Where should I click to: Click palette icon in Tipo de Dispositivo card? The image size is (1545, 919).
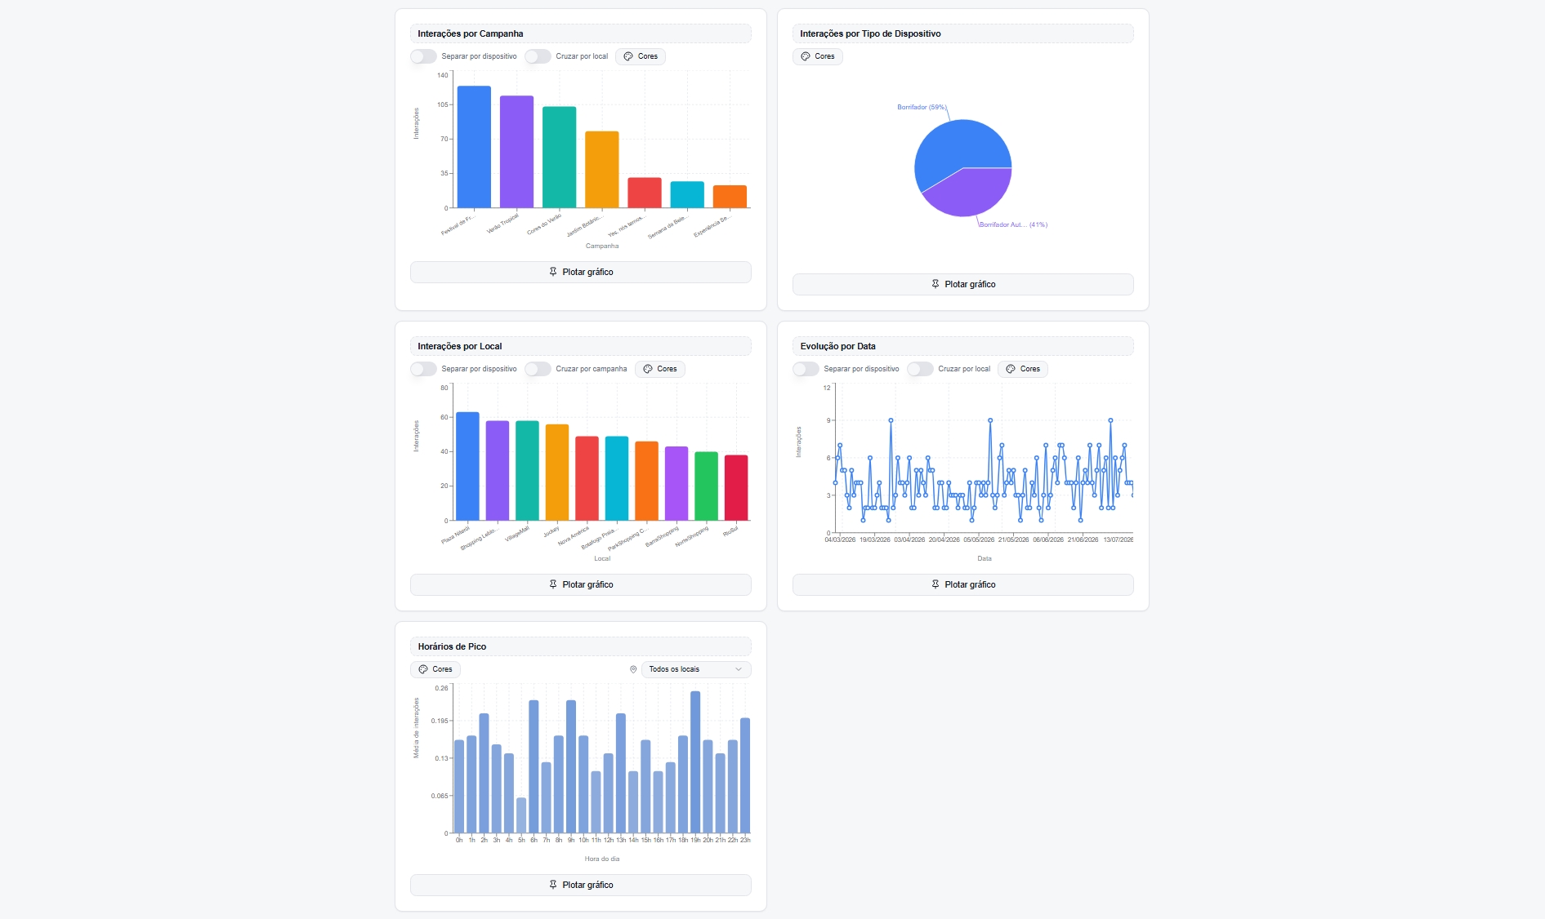[806, 56]
